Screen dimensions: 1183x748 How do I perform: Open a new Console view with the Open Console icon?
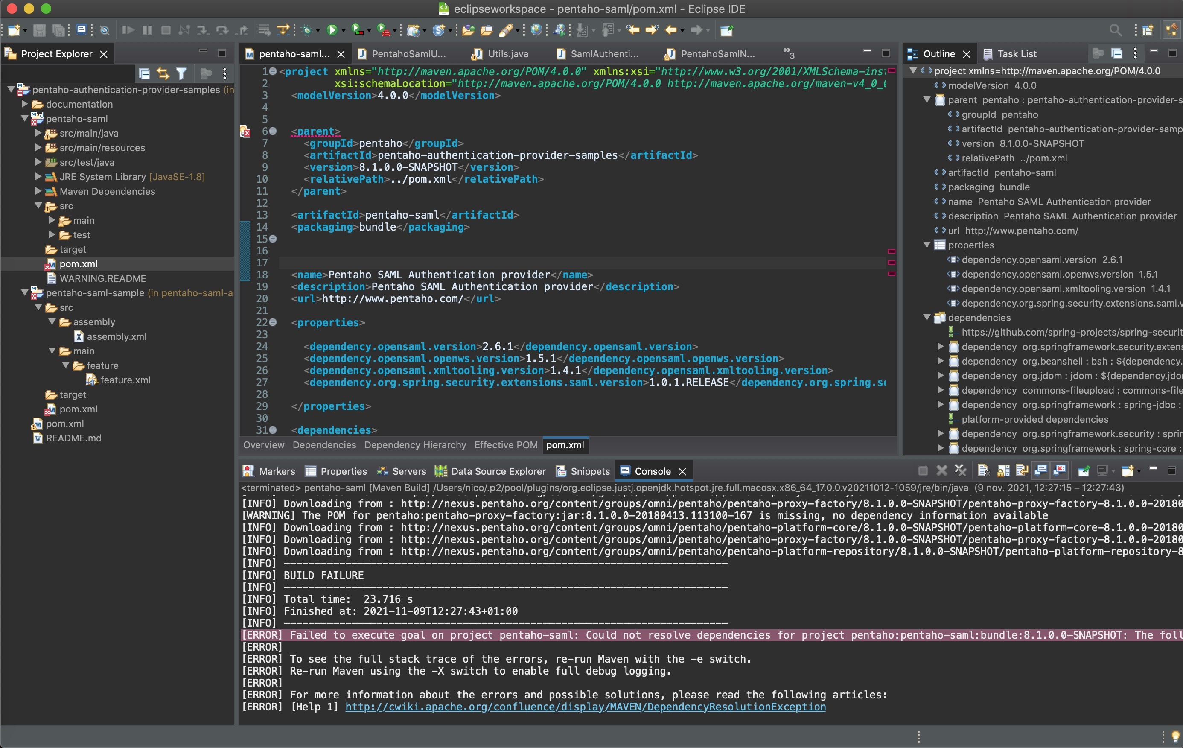tap(1128, 471)
